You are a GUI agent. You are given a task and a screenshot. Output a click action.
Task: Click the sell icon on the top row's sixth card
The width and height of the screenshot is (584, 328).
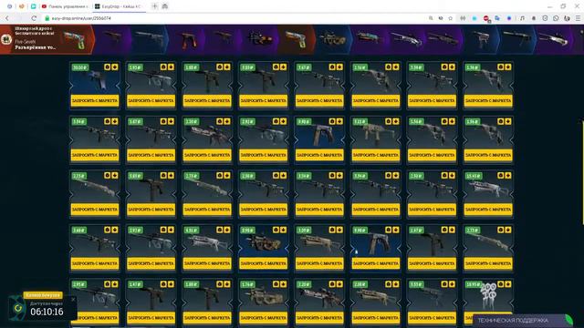click(389, 67)
